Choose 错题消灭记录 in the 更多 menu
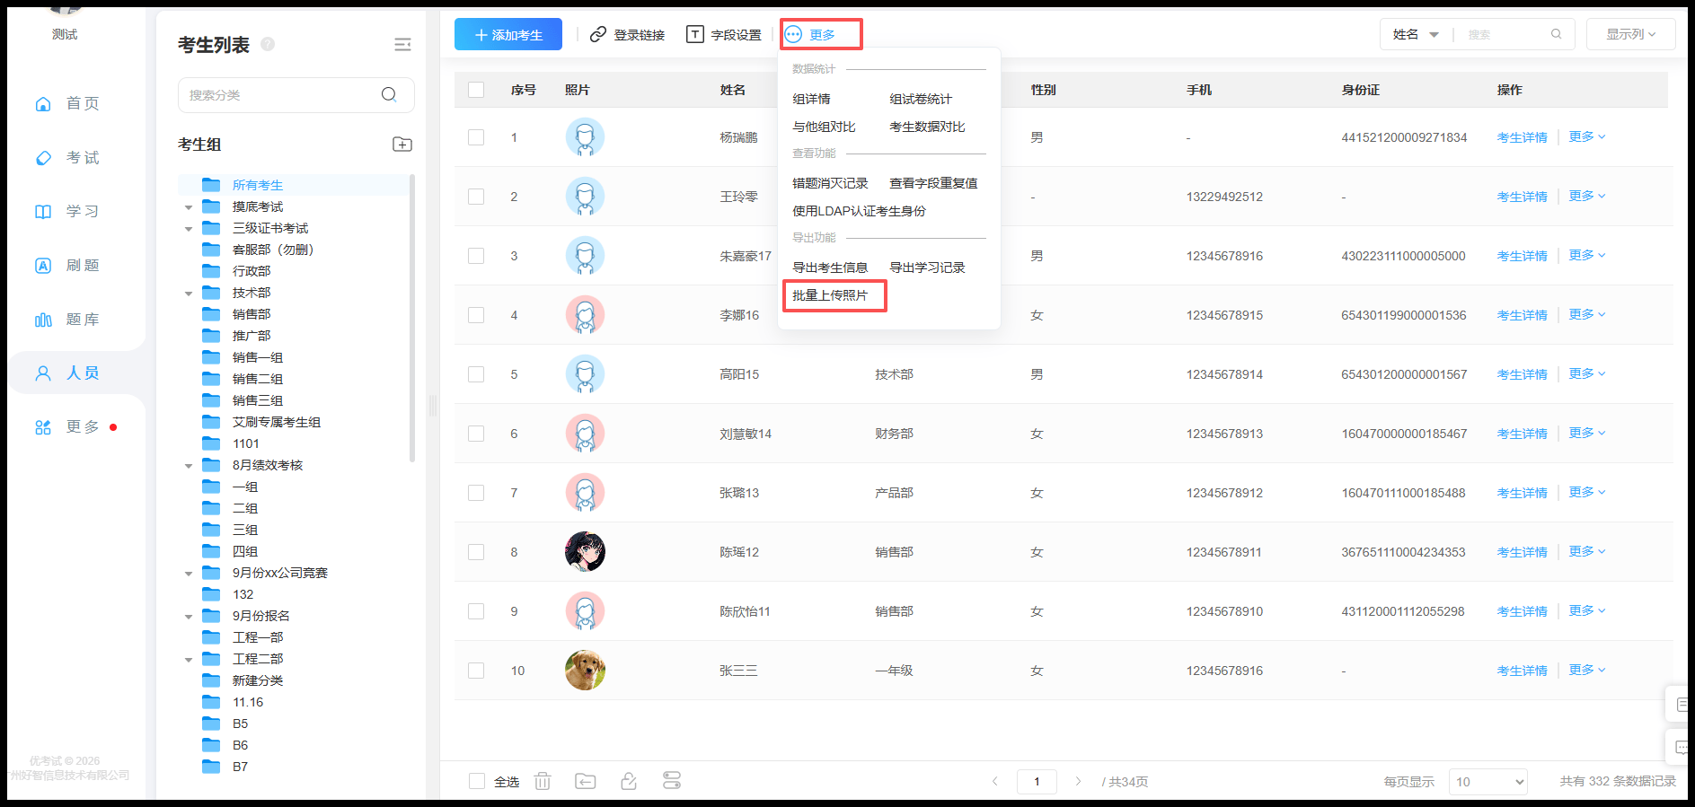Viewport: 1695px width, 807px height. 830,183
